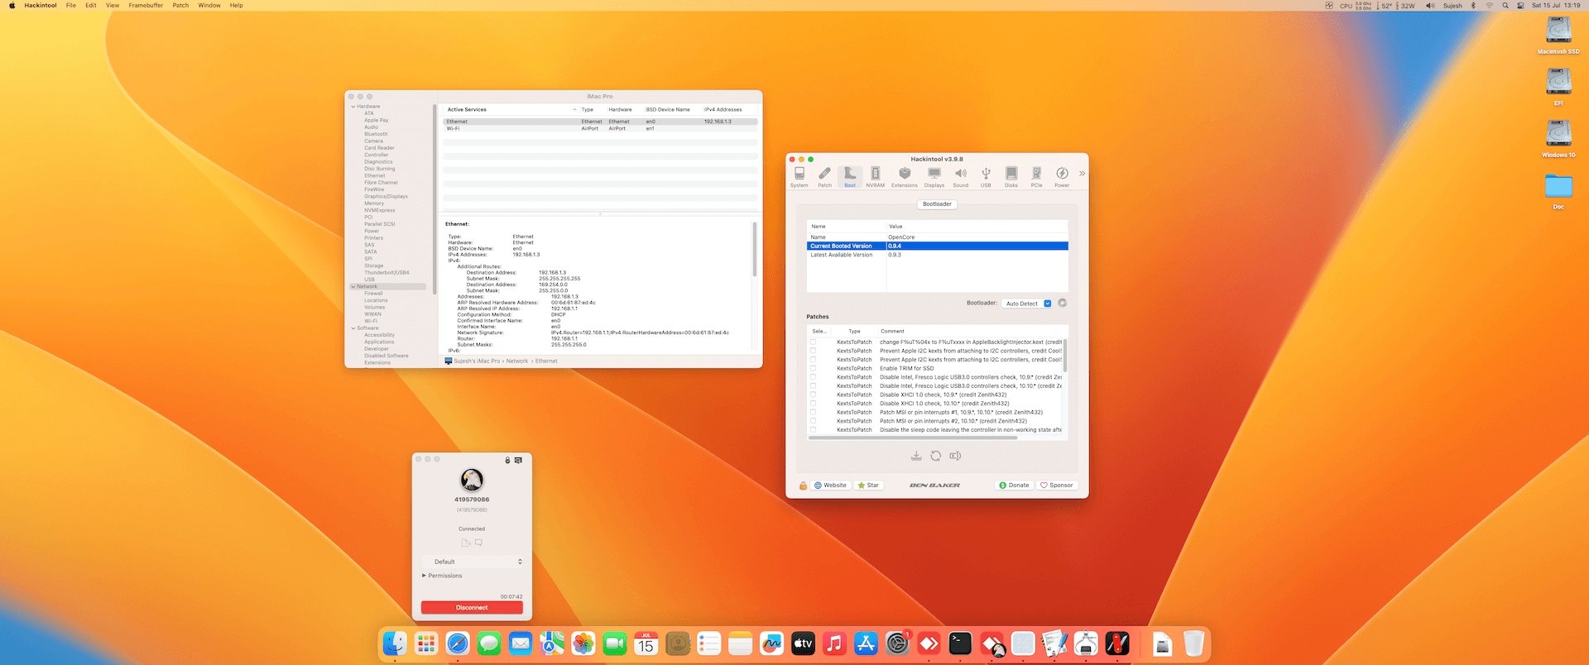Click the padlock icon in Hackintool footer
This screenshot has height=665, width=1589.
803,486
